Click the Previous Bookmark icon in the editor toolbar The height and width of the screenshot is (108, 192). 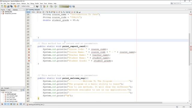click(x=59, y=12)
